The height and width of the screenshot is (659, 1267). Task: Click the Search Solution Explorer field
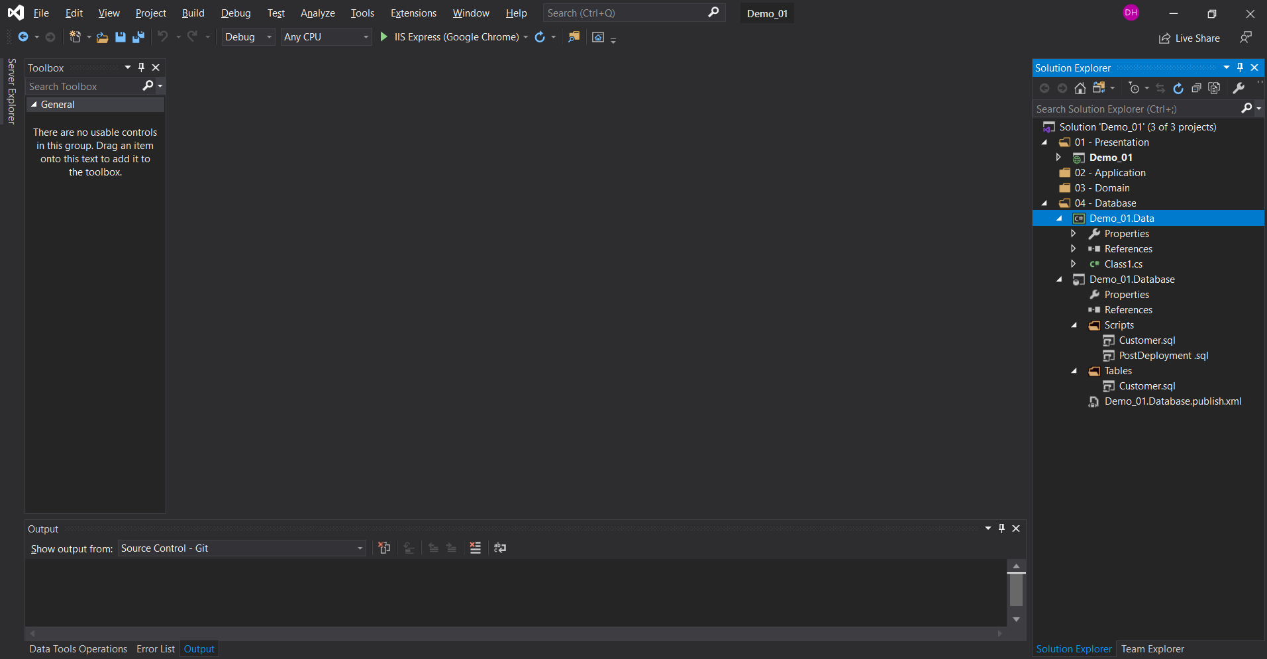[1136, 109]
